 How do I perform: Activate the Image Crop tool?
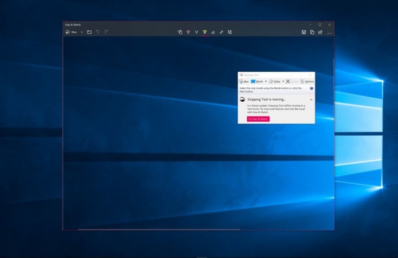230,32
